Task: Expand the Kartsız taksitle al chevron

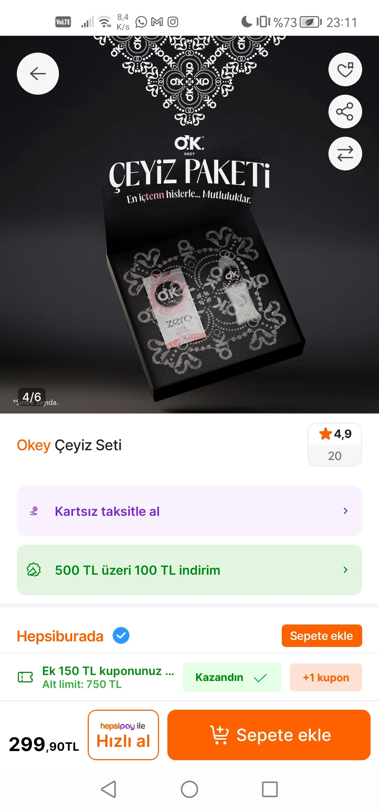Action: point(345,511)
